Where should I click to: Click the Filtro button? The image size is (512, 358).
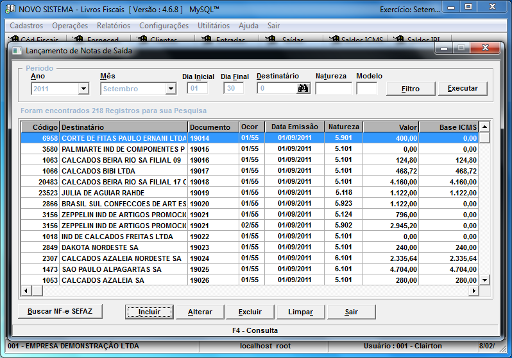[411, 89]
